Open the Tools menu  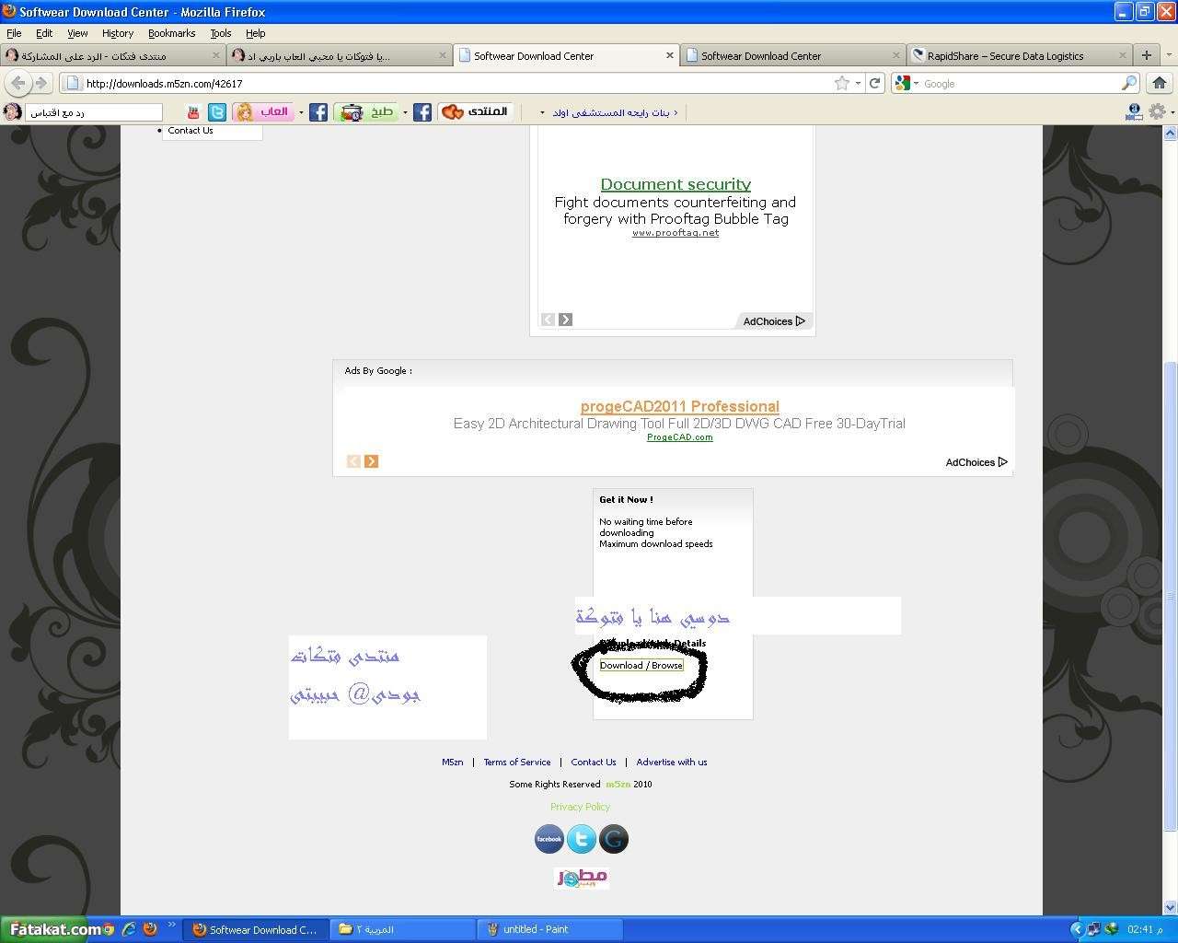point(221,33)
